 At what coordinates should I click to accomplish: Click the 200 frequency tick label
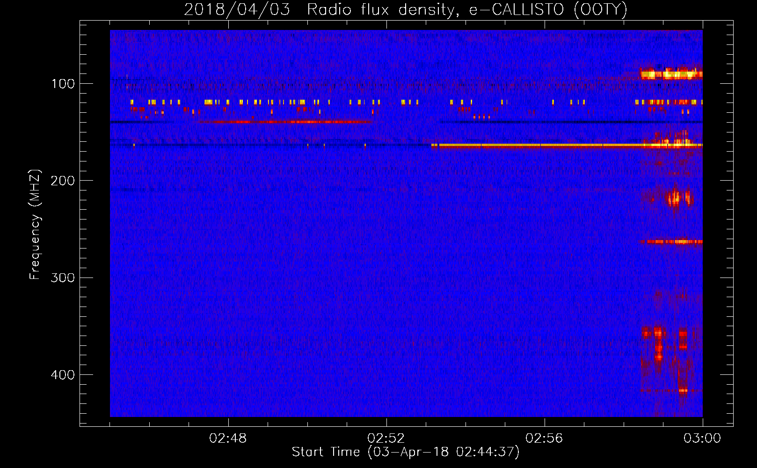click(x=63, y=181)
